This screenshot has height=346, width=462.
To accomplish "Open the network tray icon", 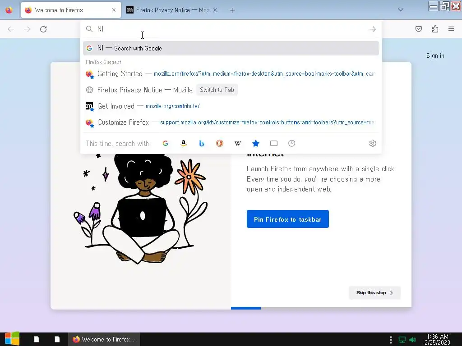I will click(x=402, y=340).
